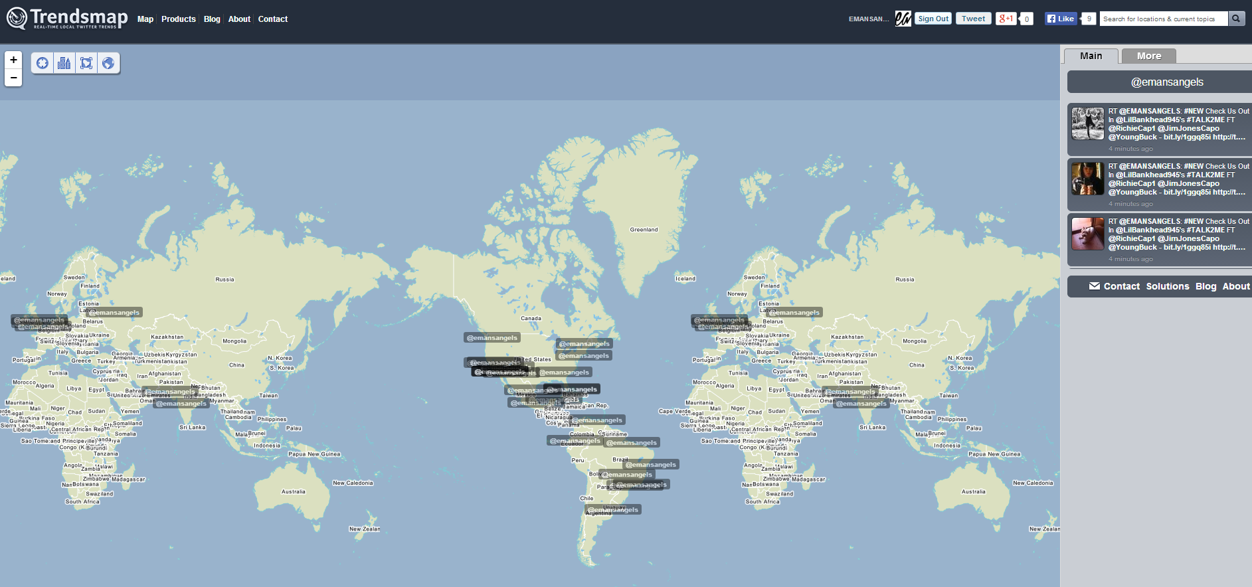
Task: Open Blog in the top navigation
Action: (212, 19)
